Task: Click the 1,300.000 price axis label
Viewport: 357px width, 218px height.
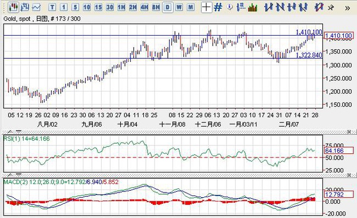Action: pos(339,65)
